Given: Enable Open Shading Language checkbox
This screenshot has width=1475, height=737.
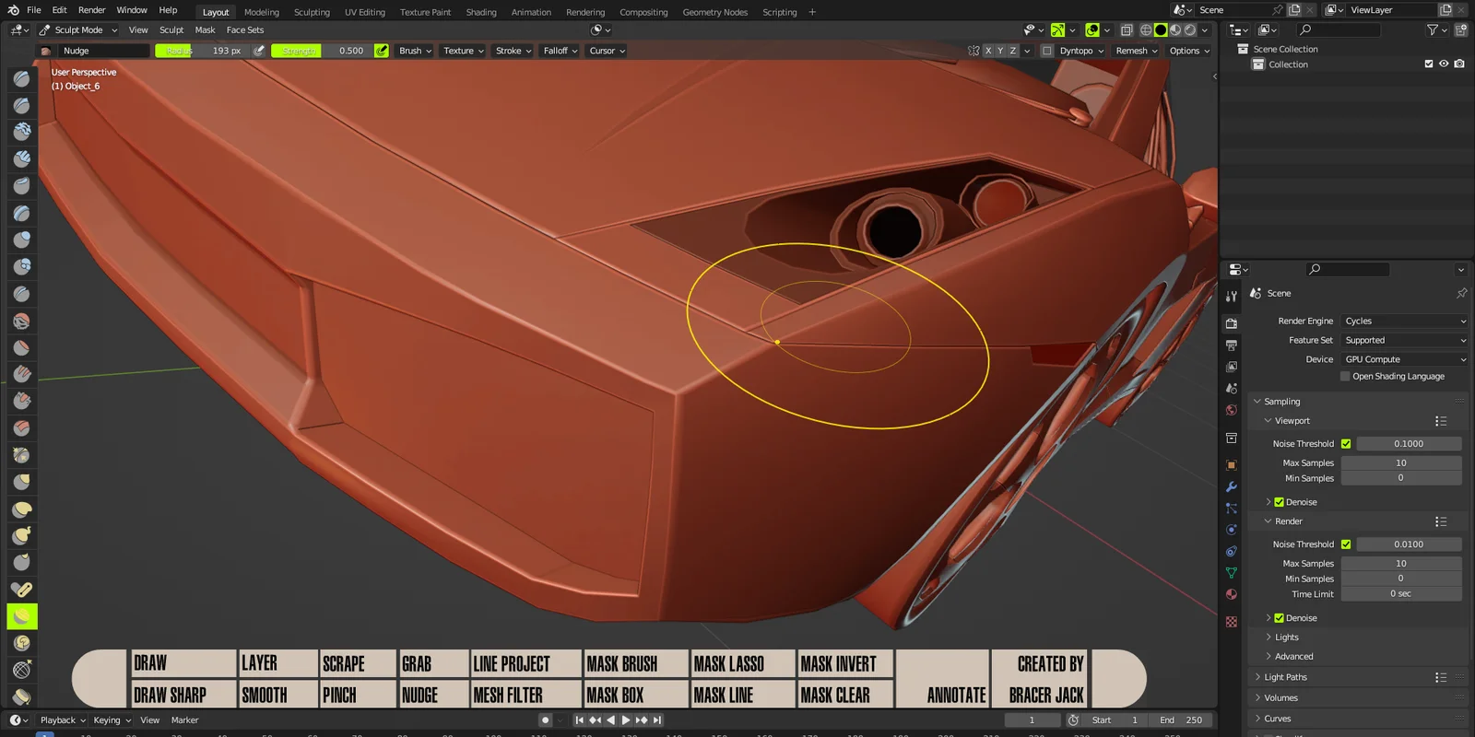Looking at the screenshot, I should [x=1345, y=376].
